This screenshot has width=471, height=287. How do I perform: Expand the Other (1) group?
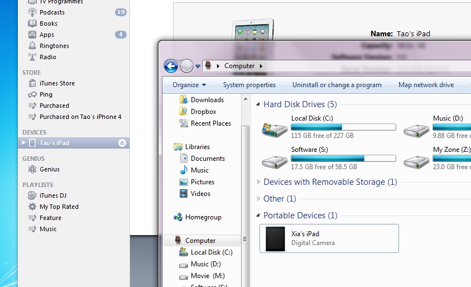click(258, 199)
